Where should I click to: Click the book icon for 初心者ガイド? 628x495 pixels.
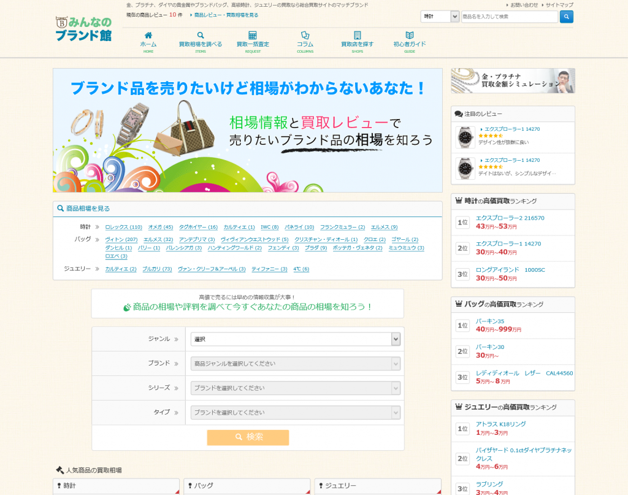409,36
